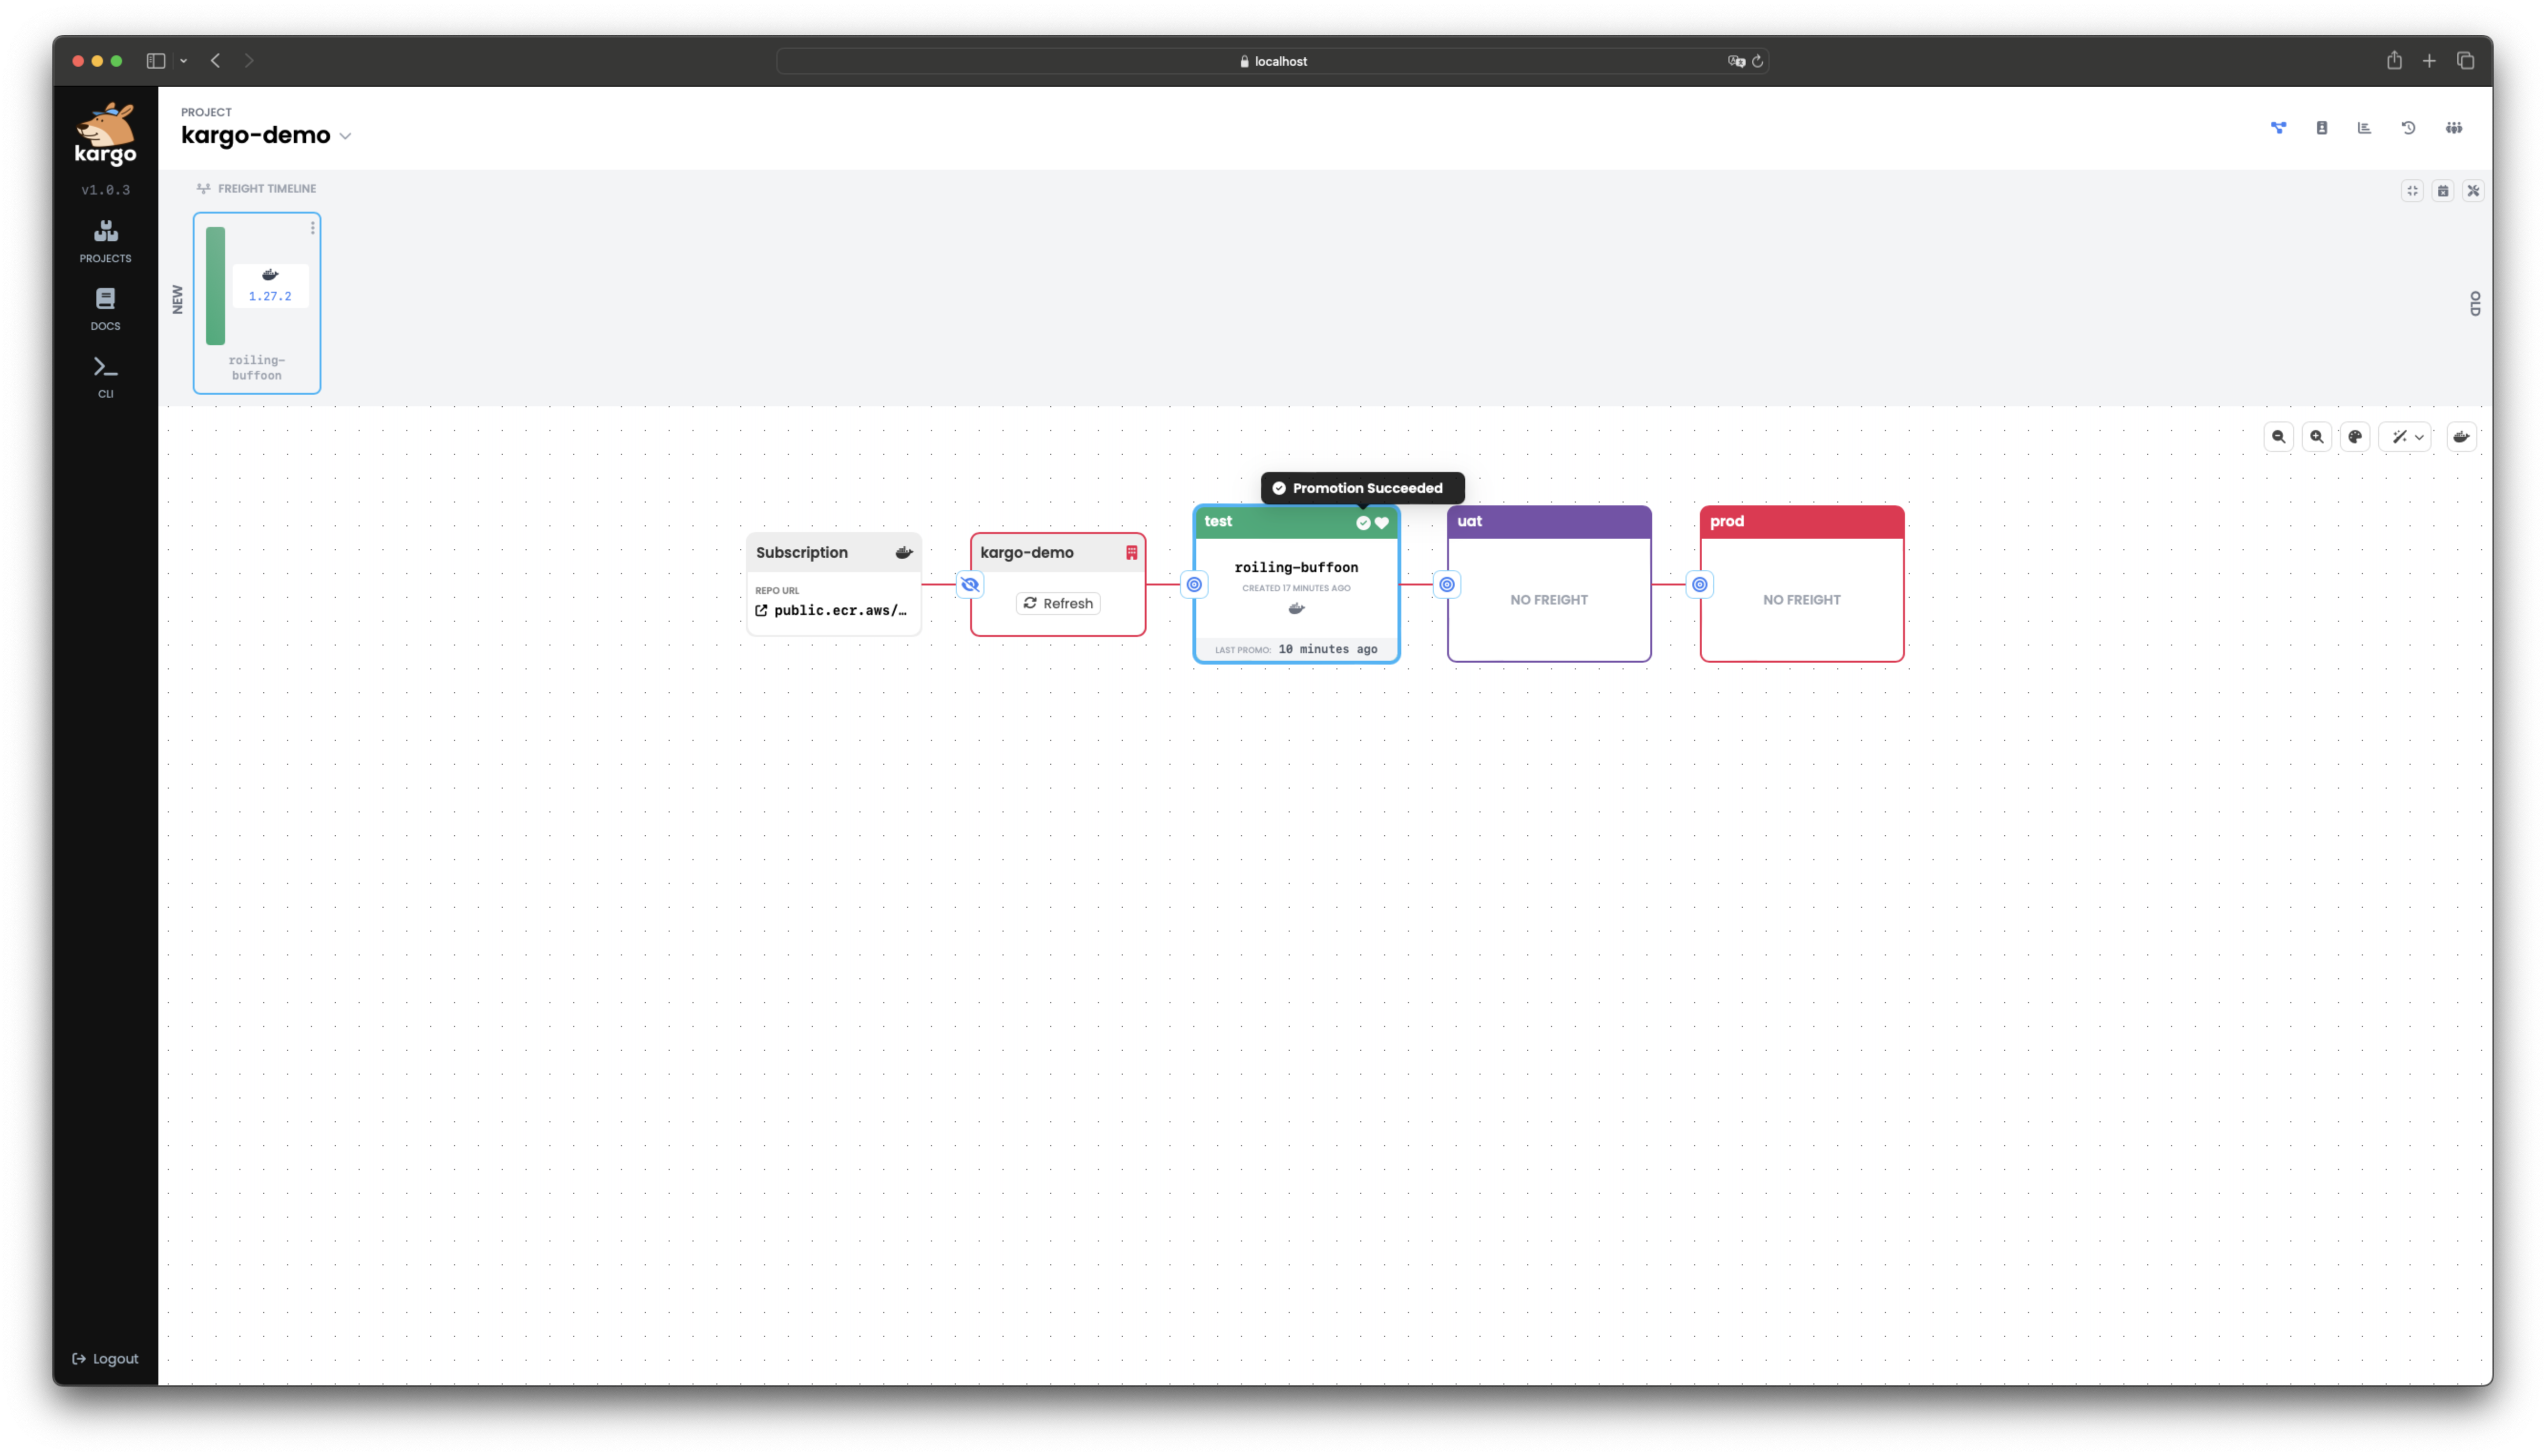Collapse the freight timeline with the shrink icon
This screenshot has height=1456, width=2546.
click(x=2413, y=190)
